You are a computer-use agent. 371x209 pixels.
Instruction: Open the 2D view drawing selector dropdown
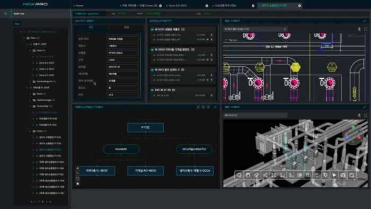pos(255,29)
